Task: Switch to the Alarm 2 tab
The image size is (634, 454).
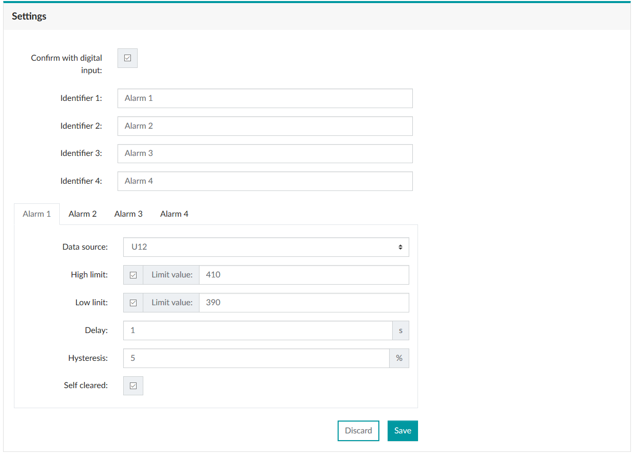Action: pyautogui.click(x=82, y=214)
